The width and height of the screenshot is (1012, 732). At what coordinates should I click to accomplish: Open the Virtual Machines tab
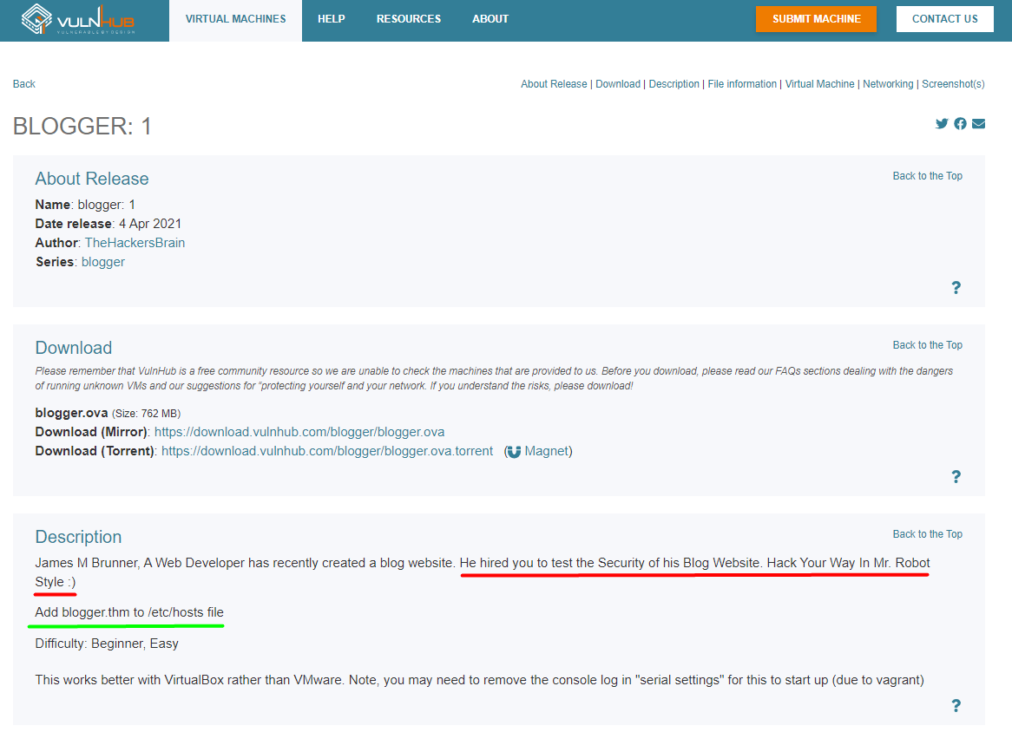(x=235, y=19)
